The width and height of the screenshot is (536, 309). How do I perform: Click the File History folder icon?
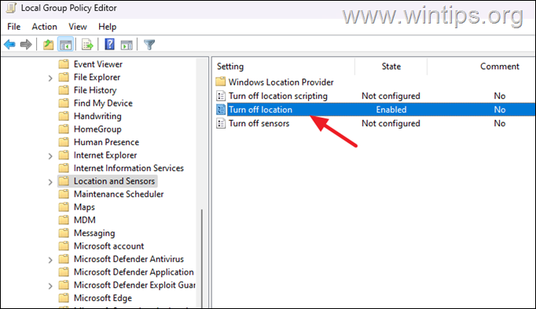pos(64,90)
